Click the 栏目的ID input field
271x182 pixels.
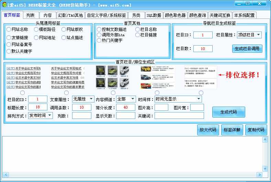coord(38,99)
